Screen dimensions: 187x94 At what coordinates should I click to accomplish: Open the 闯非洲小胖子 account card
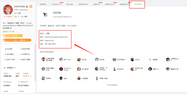coord(137,69)
